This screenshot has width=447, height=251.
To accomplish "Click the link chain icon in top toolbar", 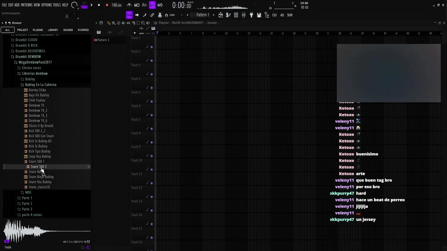I will 152,15.
